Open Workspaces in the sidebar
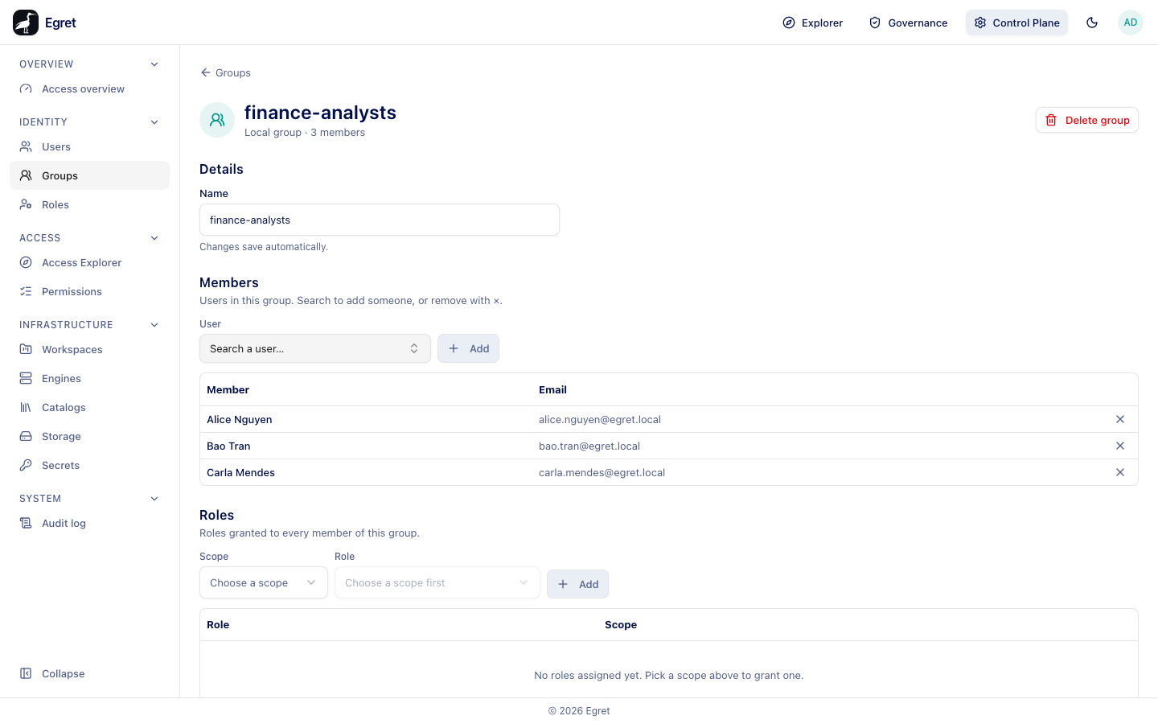This screenshot has height=724, width=1158. (89, 350)
